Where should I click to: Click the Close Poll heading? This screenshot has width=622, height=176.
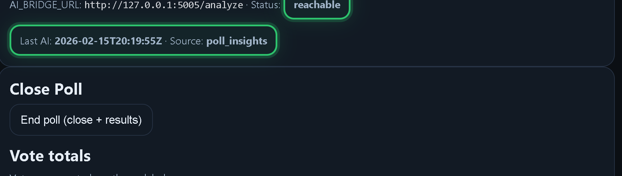click(46, 90)
